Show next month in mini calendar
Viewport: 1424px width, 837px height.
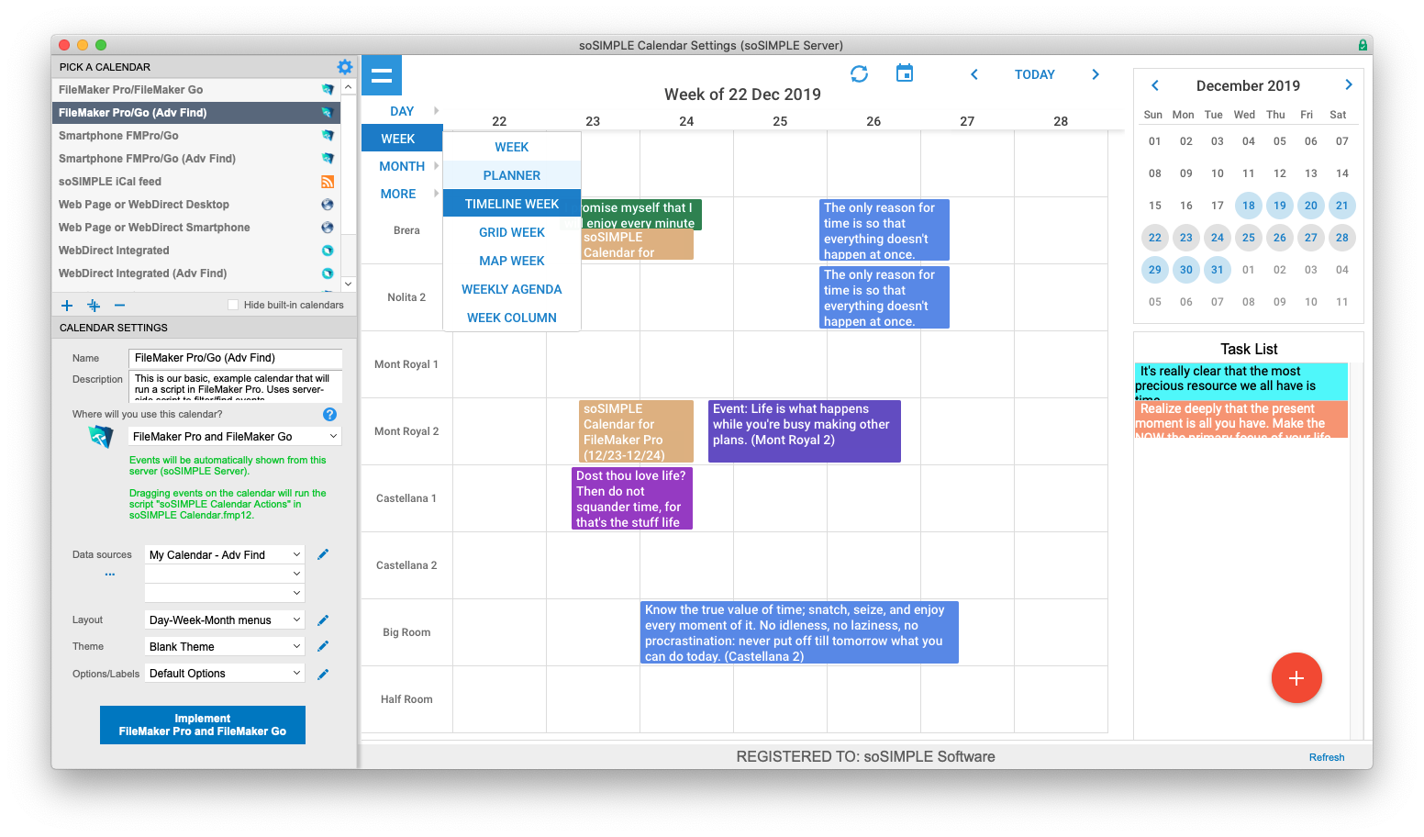click(x=1349, y=84)
